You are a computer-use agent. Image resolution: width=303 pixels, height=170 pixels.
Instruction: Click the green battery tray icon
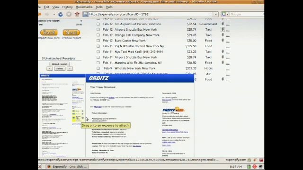coord(249,167)
